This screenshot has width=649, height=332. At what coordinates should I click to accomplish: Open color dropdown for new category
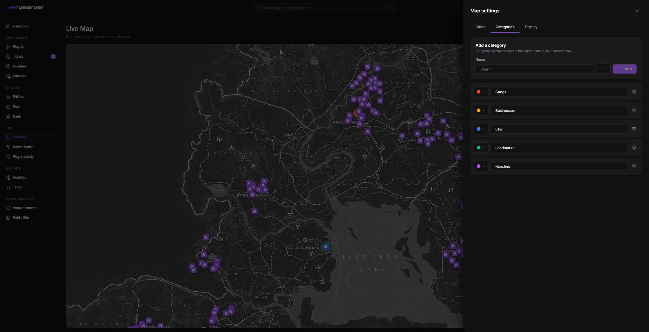pos(603,69)
